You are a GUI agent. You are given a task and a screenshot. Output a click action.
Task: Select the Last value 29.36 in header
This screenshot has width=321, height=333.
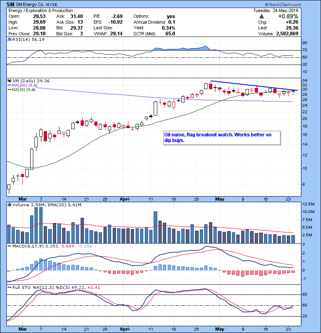point(292,28)
